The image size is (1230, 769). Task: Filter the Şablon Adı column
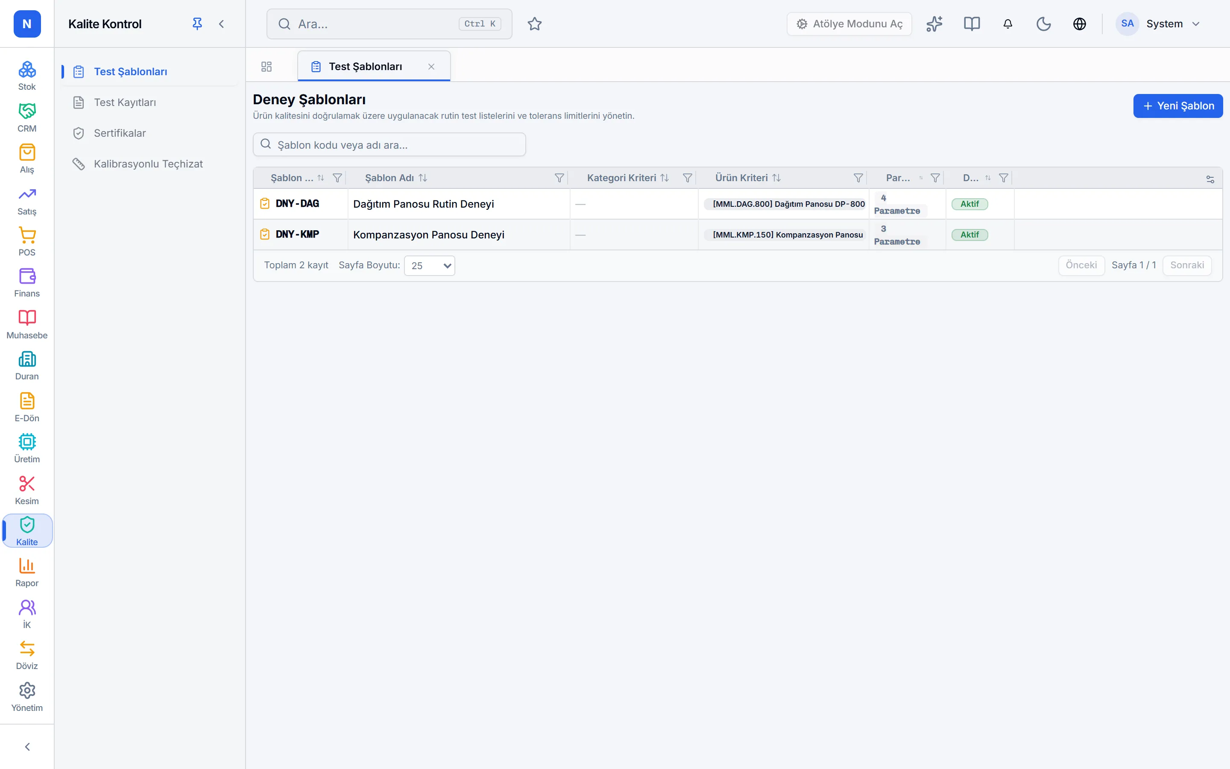click(x=559, y=178)
